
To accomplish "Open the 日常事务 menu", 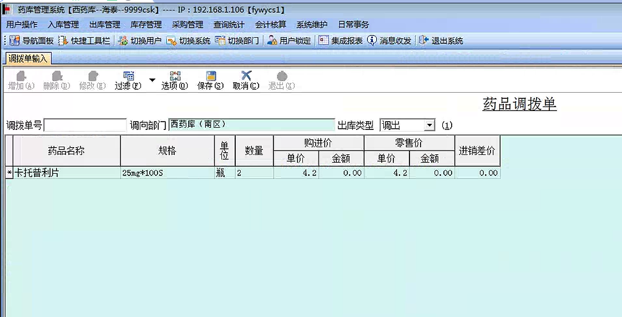I will (x=353, y=24).
